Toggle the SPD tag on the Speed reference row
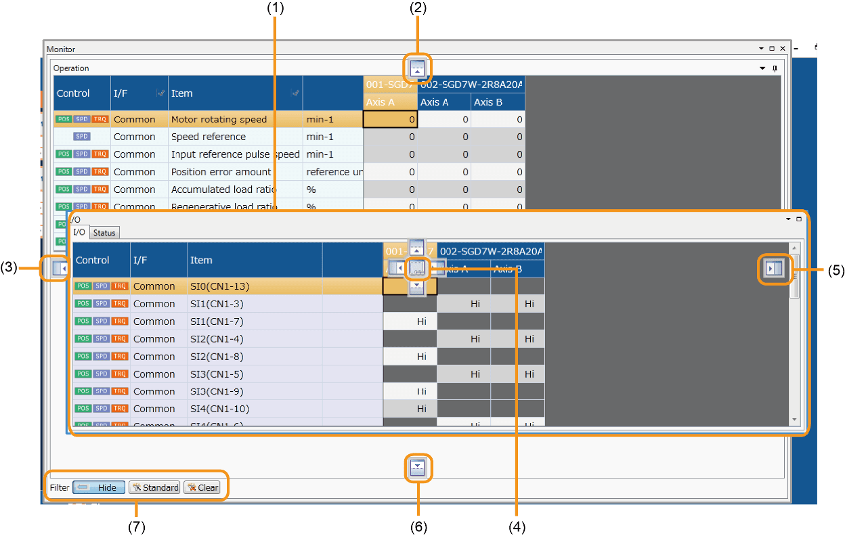The width and height of the screenshot is (845, 536). click(x=82, y=137)
